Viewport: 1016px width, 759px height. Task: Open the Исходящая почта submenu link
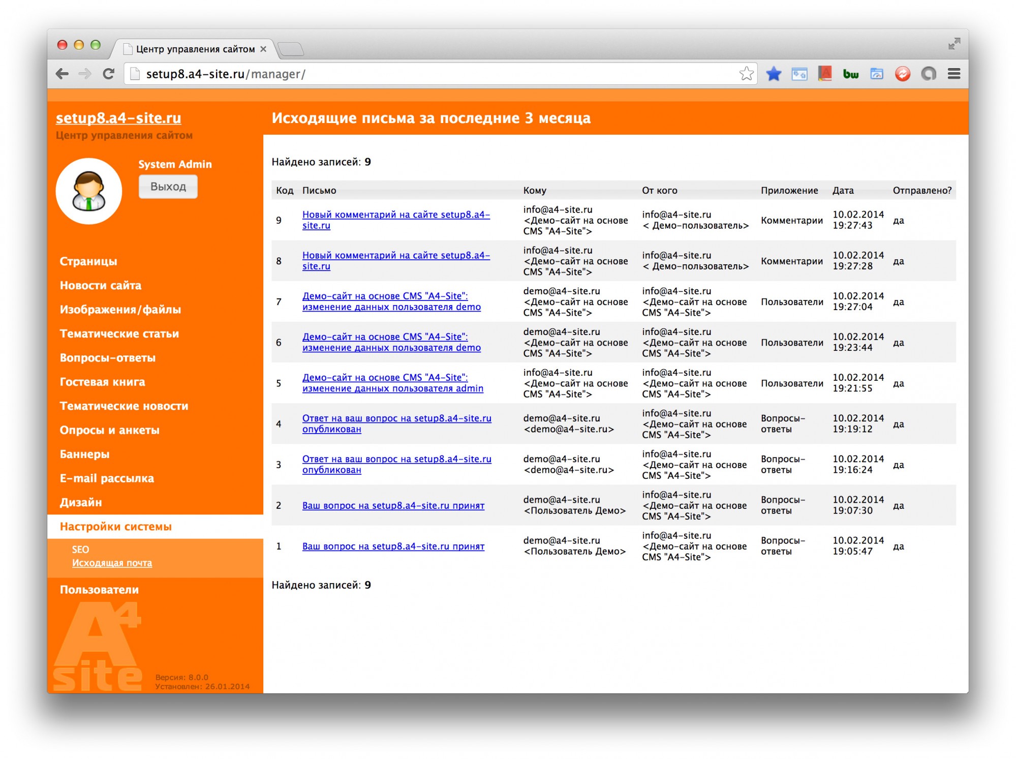coord(112,563)
